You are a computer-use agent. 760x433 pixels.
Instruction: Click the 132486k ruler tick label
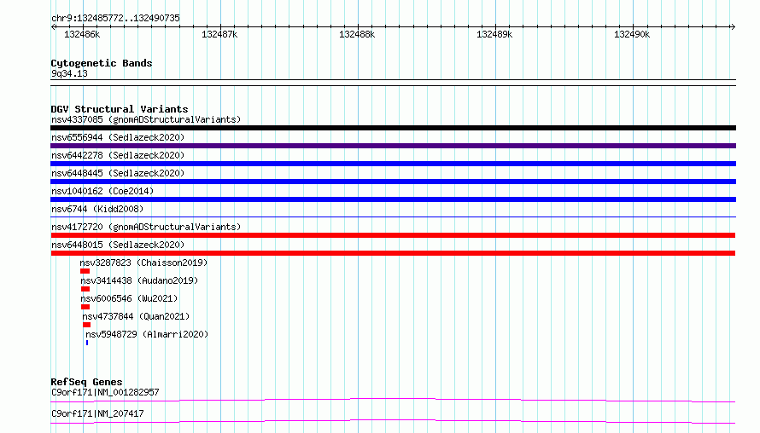(82, 34)
